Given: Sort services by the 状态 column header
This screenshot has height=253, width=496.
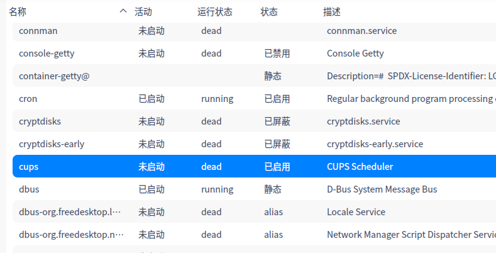Looking at the screenshot, I should tap(269, 12).
